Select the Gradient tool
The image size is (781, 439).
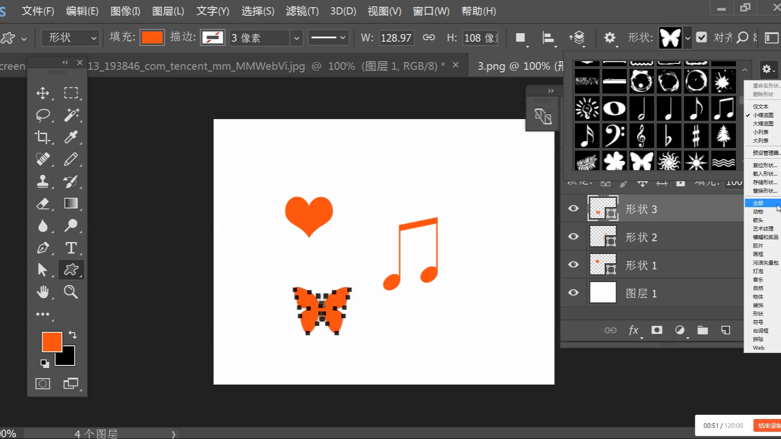click(x=71, y=204)
